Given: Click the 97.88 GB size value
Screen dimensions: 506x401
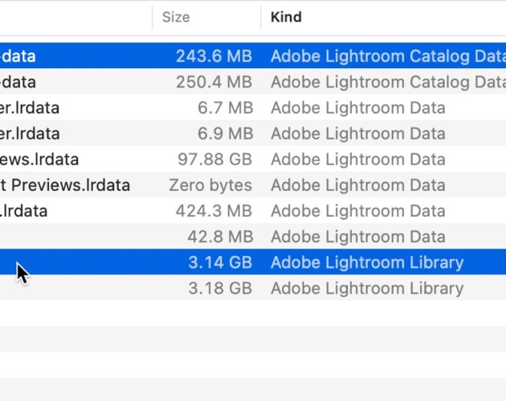Looking at the screenshot, I should pos(214,160).
